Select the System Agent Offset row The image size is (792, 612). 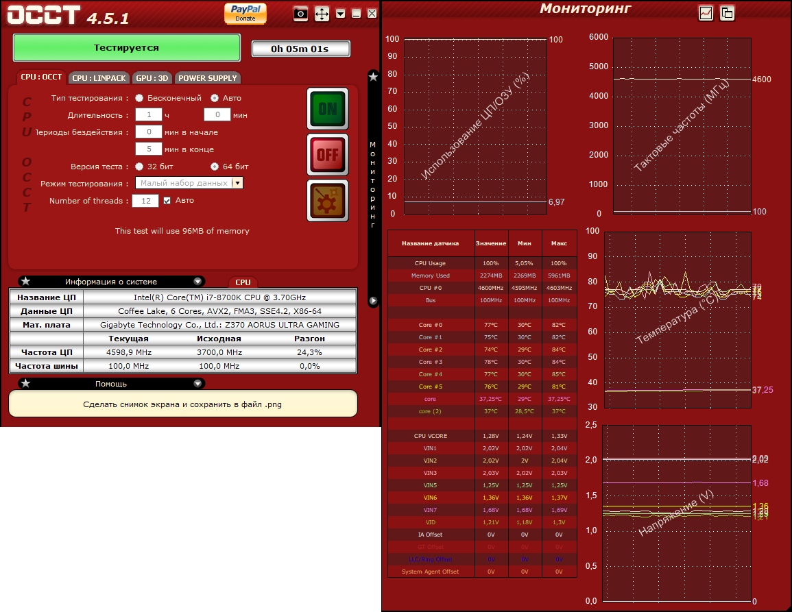[x=482, y=572]
